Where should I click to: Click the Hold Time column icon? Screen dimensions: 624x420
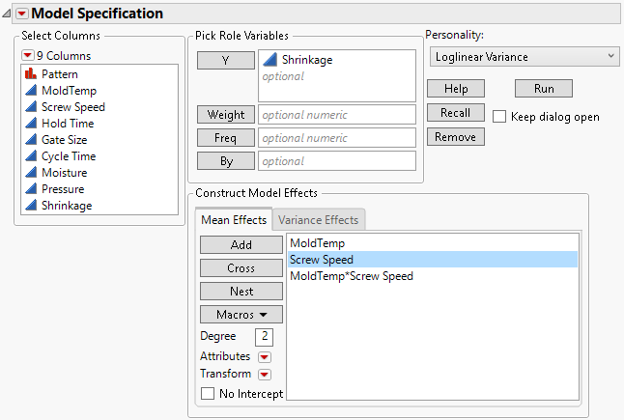(30, 124)
